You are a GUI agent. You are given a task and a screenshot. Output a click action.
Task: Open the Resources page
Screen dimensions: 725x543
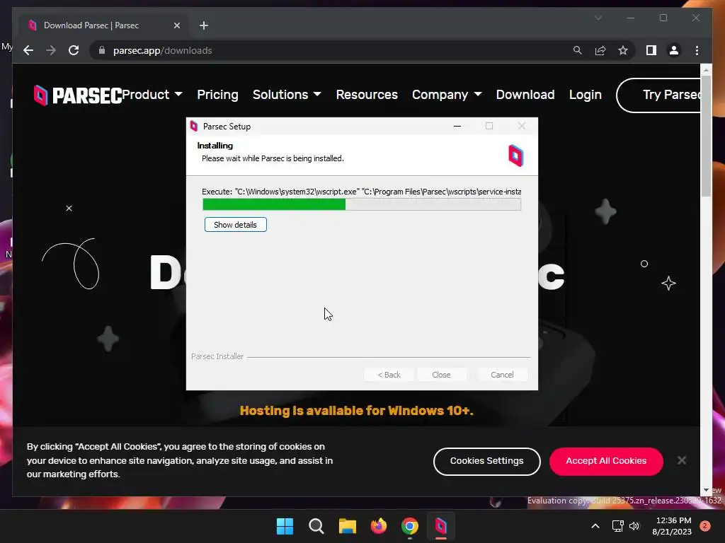367,95
